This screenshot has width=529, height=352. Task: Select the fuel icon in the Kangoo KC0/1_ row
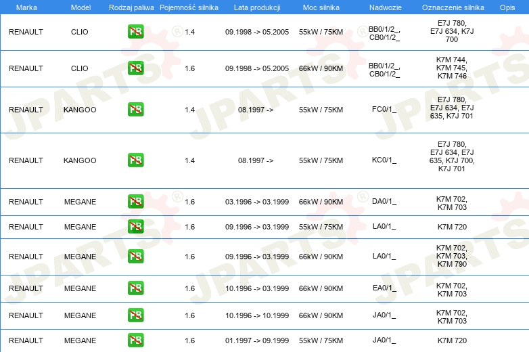[x=135, y=160]
